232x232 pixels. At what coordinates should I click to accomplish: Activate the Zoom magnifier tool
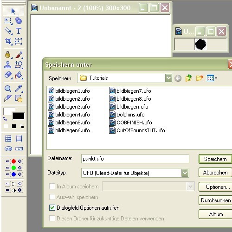coord(8,89)
